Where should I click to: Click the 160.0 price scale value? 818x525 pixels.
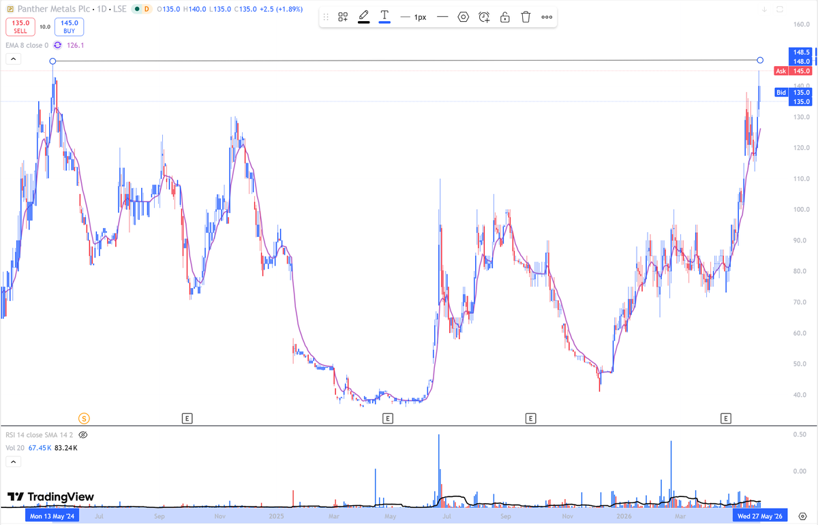801,25
